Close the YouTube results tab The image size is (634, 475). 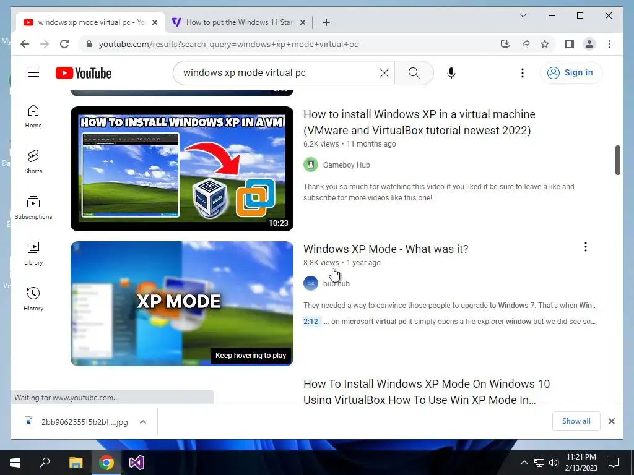click(154, 22)
